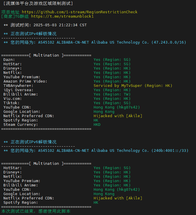Click the 项目地址 label text
Screen dimensions: 196x215
(10, 12)
